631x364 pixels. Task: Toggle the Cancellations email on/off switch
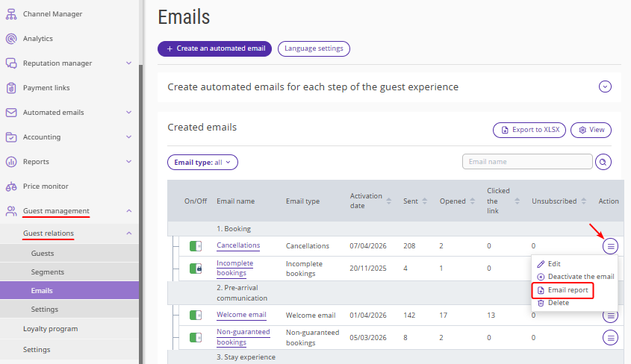tap(196, 246)
